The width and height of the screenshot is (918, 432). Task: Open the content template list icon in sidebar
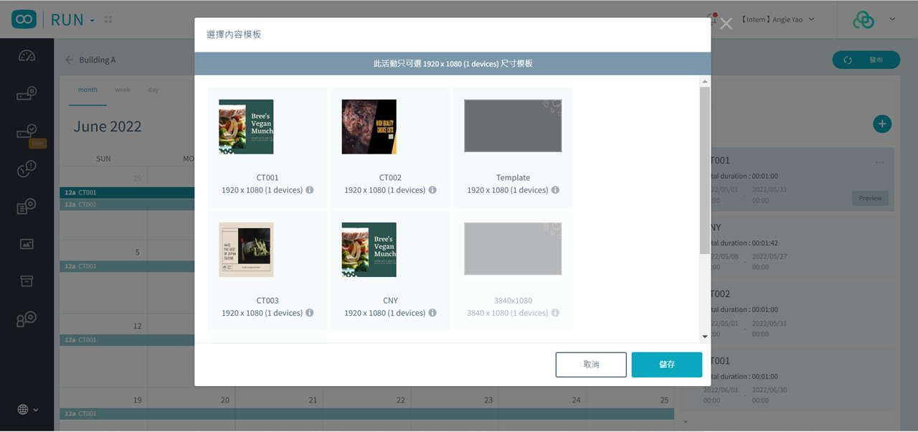27,207
